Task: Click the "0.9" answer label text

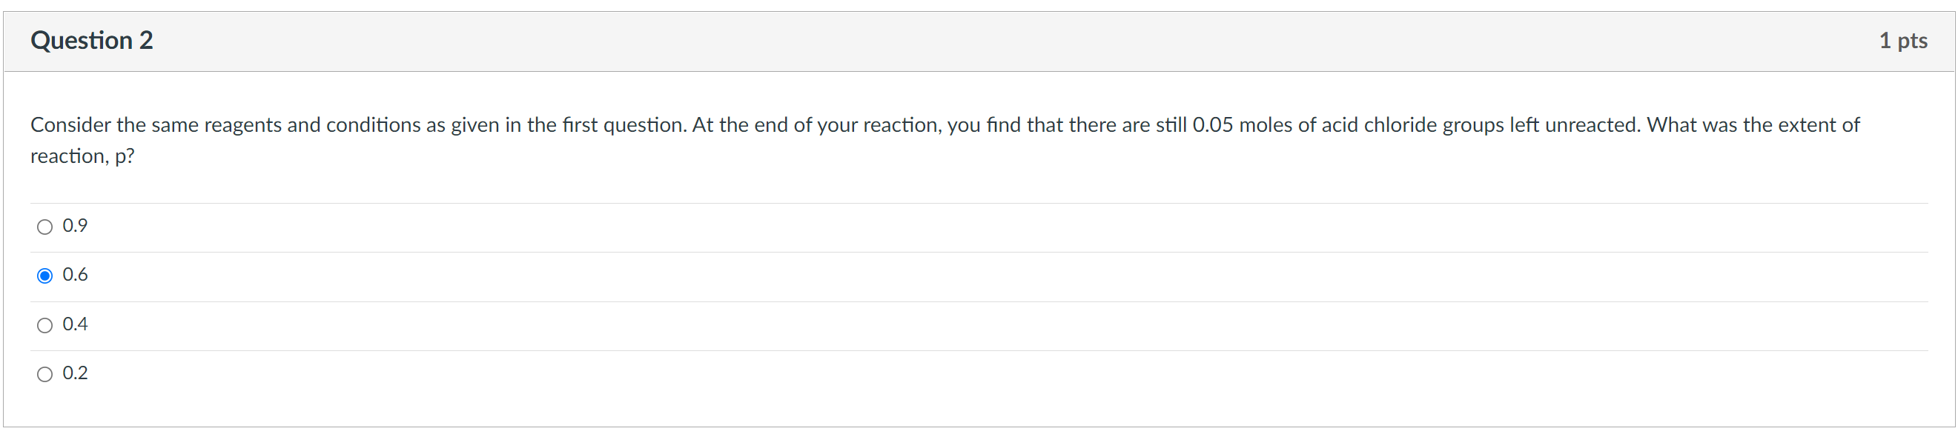Action: click(x=75, y=225)
